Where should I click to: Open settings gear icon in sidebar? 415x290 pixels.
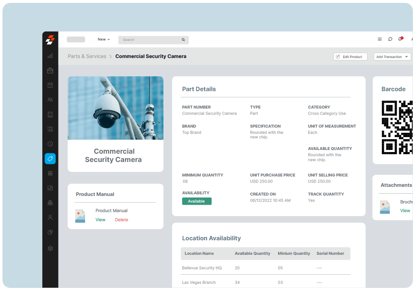coord(50,249)
